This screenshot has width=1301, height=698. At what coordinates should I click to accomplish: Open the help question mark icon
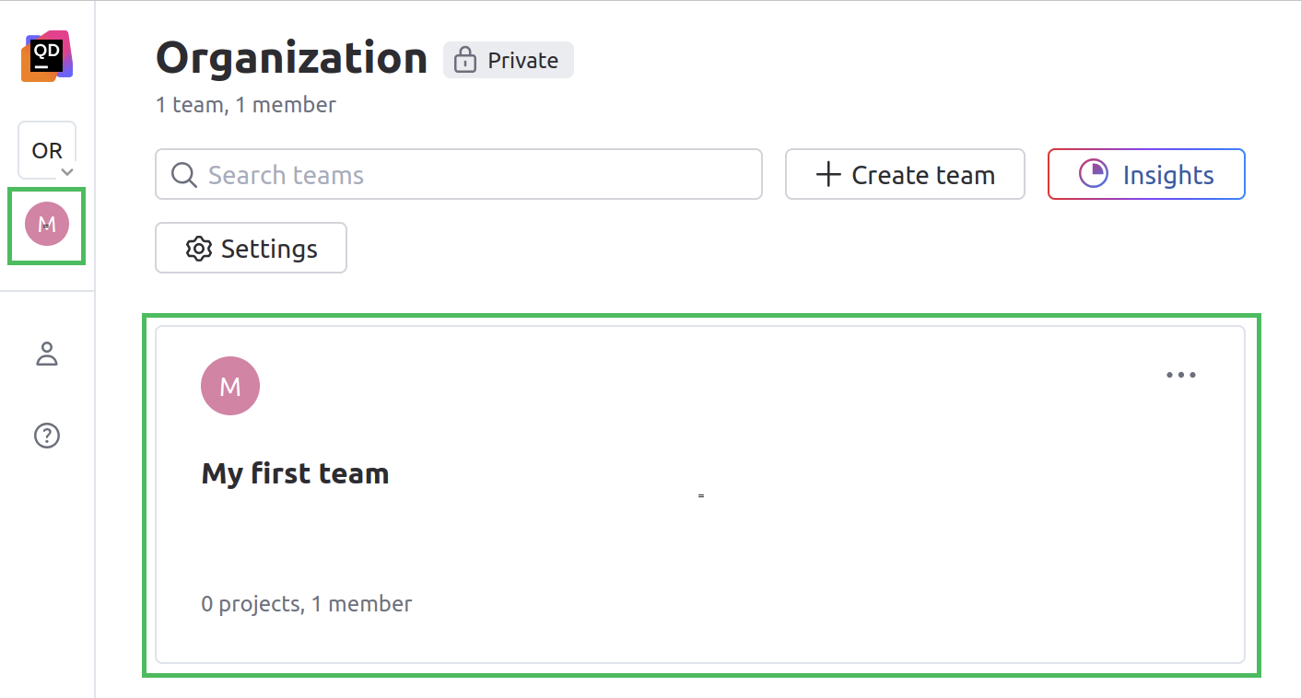pyautogui.click(x=46, y=436)
